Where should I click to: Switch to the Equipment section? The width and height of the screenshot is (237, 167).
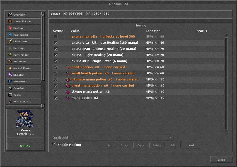tap(24, 82)
